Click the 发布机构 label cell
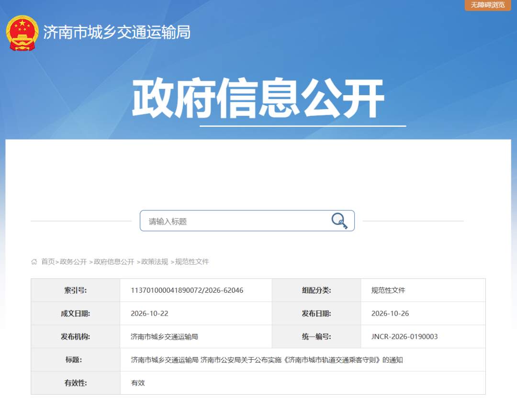Image resolution: width=517 pixels, height=398 pixels. click(76, 336)
